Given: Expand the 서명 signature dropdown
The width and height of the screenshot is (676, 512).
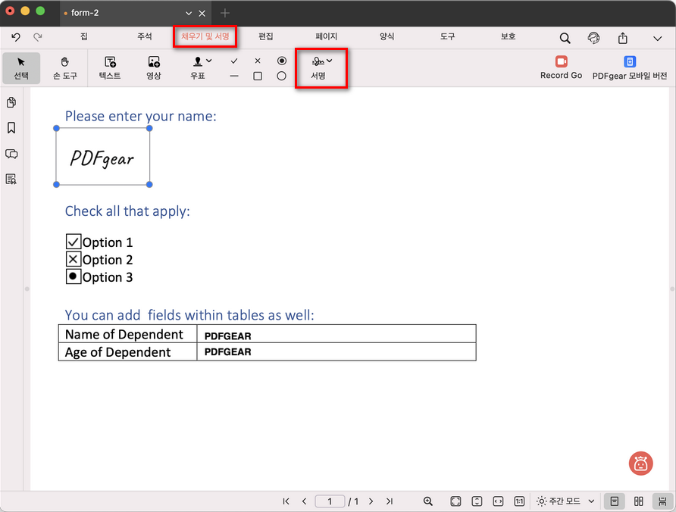Looking at the screenshot, I should pyautogui.click(x=327, y=59).
